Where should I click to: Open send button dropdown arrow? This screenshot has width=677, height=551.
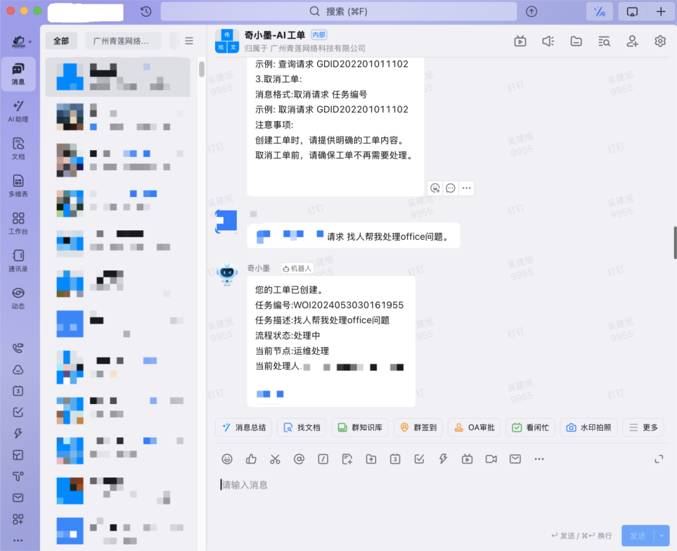661,536
